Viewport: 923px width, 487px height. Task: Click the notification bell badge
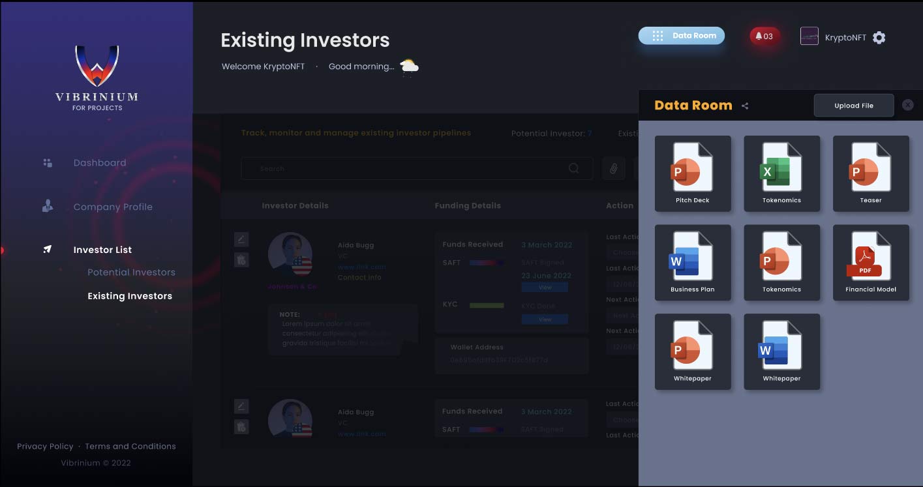(x=764, y=37)
